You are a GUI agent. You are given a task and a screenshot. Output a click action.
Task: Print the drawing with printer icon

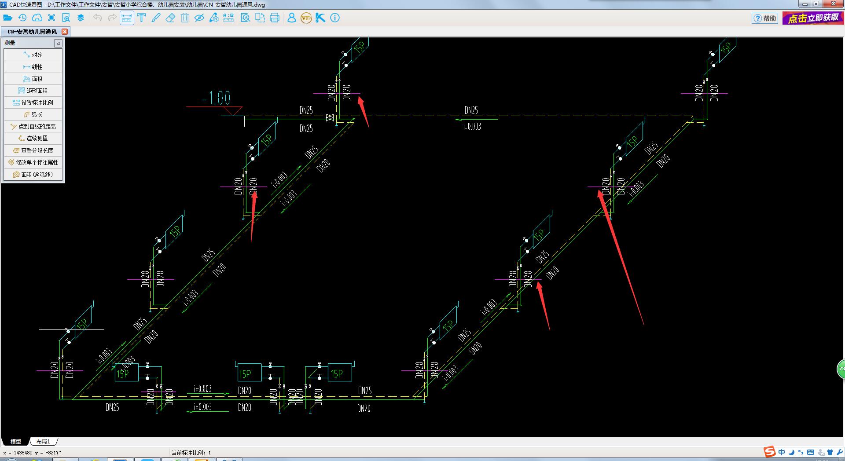275,18
